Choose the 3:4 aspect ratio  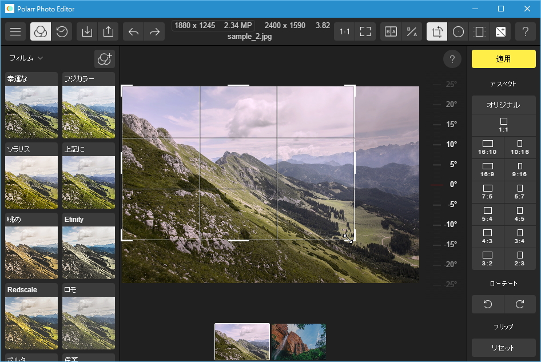520,237
